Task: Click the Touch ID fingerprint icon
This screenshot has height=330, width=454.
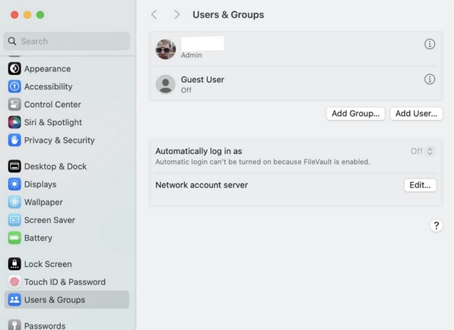Action: (15, 282)
